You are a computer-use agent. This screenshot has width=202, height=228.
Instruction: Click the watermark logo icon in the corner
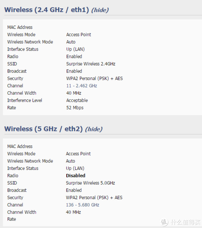pyautogui.click(x=164, y=222)
